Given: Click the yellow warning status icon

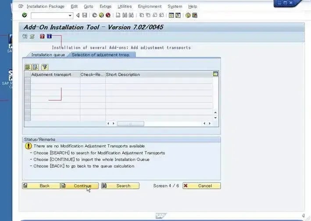Looking at the screenshot, I should click(29, 146).
